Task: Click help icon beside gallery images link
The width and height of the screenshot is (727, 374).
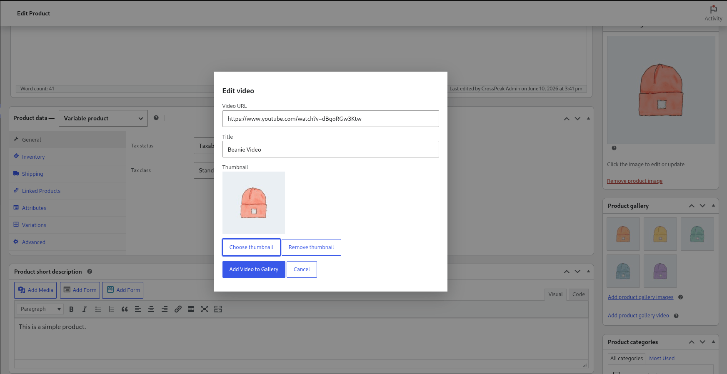Action: tap(680, 297)
